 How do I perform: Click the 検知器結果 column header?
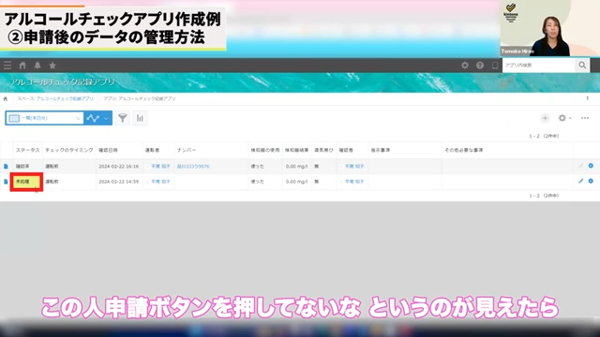click(296, 150)
